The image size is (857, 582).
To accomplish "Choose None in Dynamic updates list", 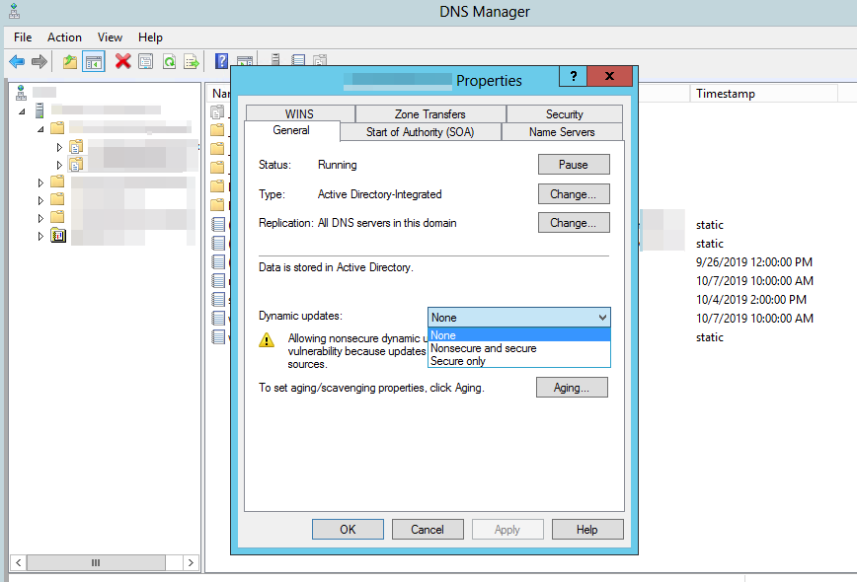I will pos(518,335).
